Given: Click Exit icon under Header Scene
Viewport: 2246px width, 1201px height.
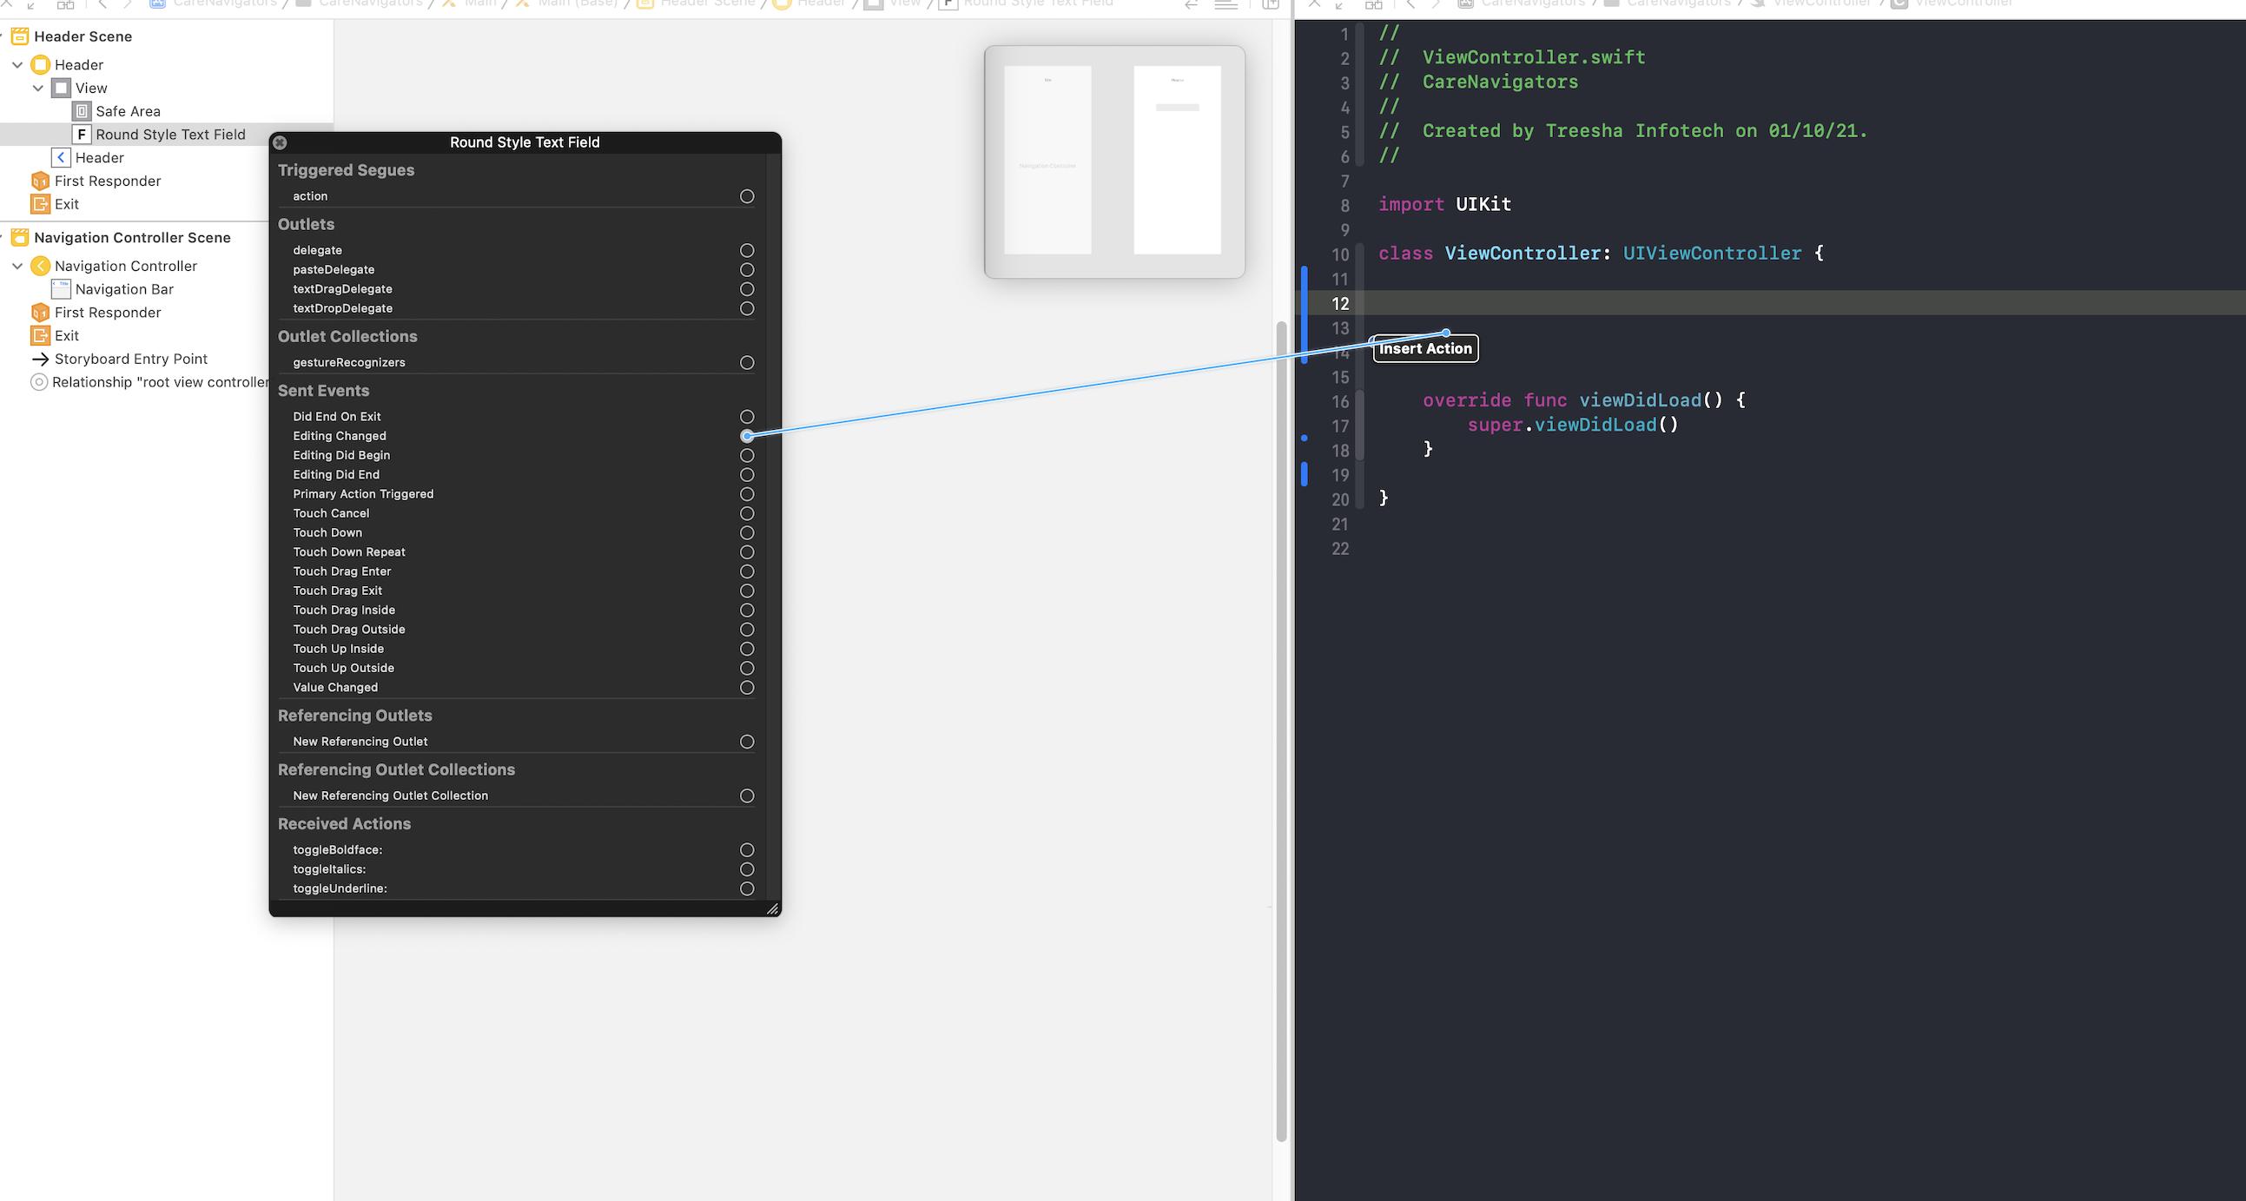Looking at the screenshot, I should (40, 204).
